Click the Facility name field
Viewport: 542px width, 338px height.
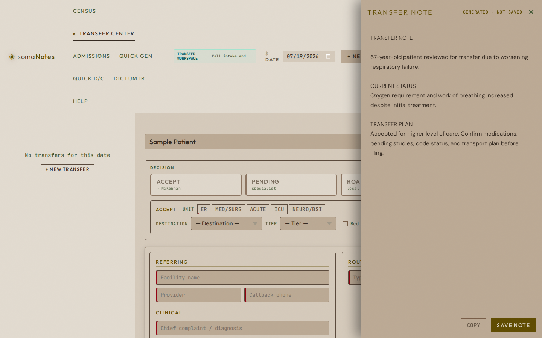pos(243,278)
